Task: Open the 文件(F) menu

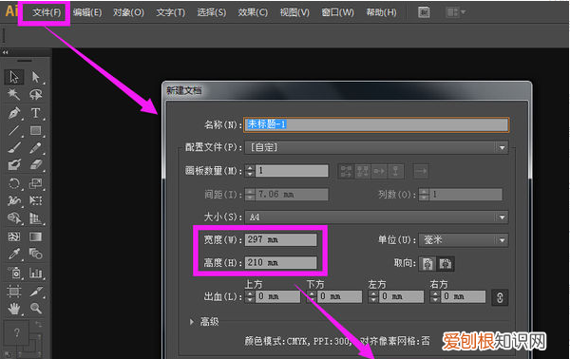Action: [47, 12]
